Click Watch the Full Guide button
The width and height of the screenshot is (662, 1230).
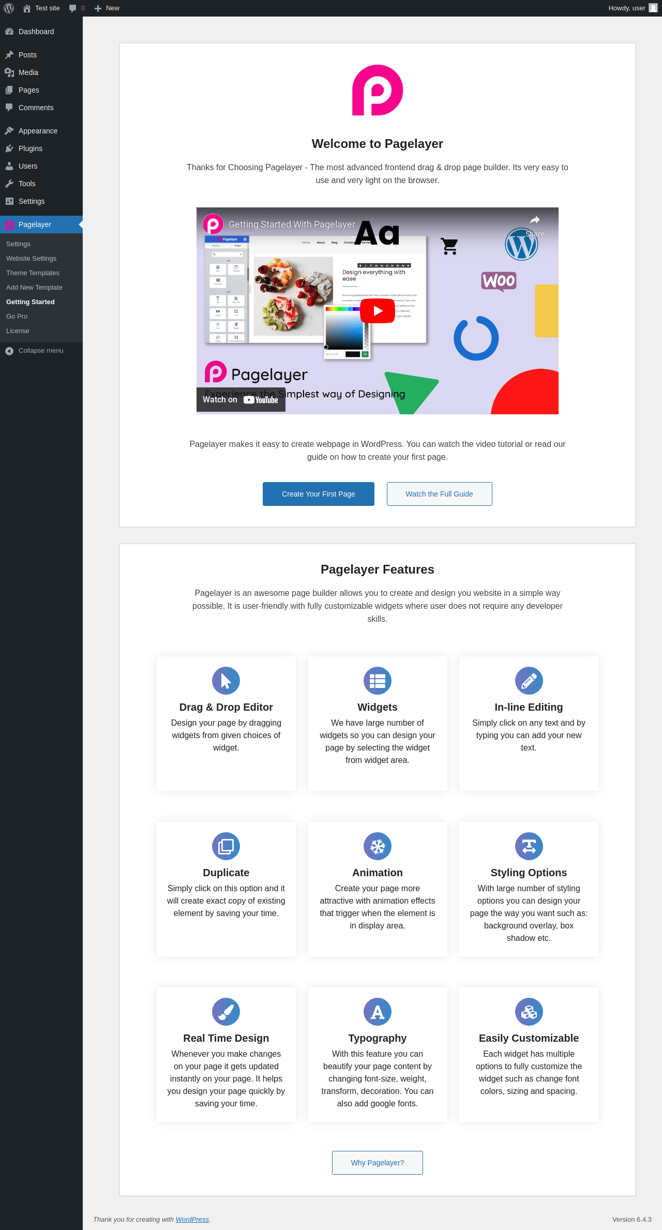[440, 494]
